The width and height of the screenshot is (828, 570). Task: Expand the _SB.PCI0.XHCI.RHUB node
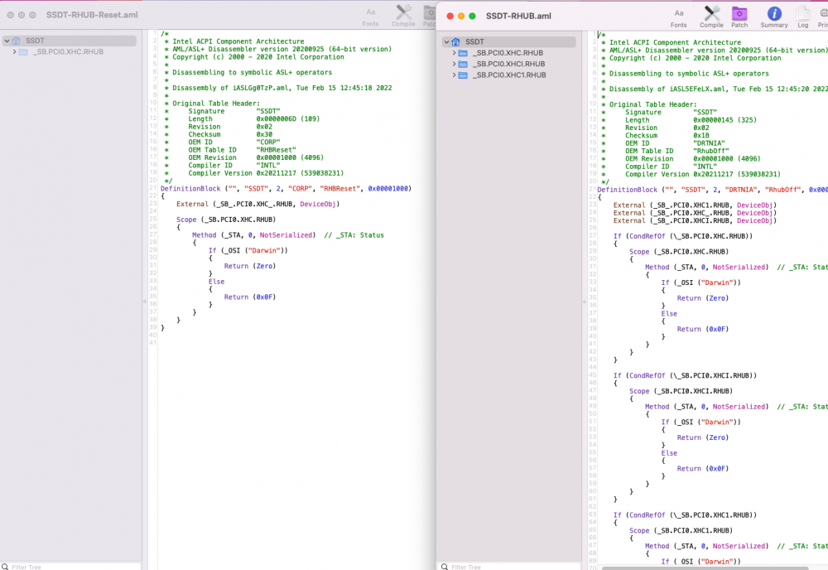coord(454,64)
